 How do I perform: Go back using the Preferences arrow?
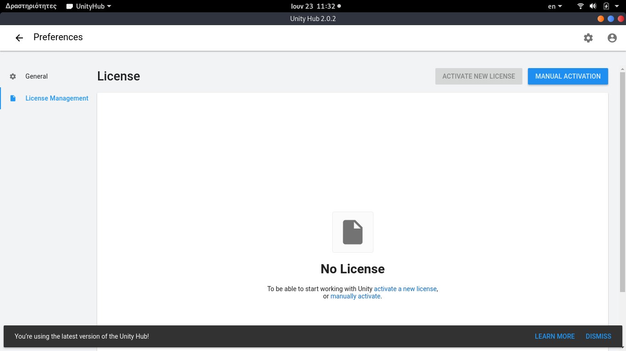point(19,38)
